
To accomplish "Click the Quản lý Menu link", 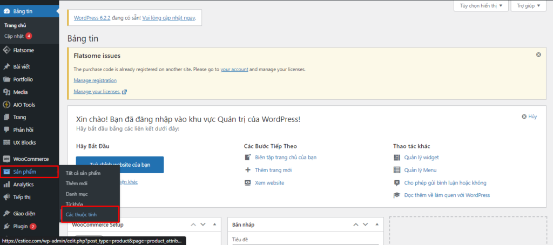I will pos(420,170).
